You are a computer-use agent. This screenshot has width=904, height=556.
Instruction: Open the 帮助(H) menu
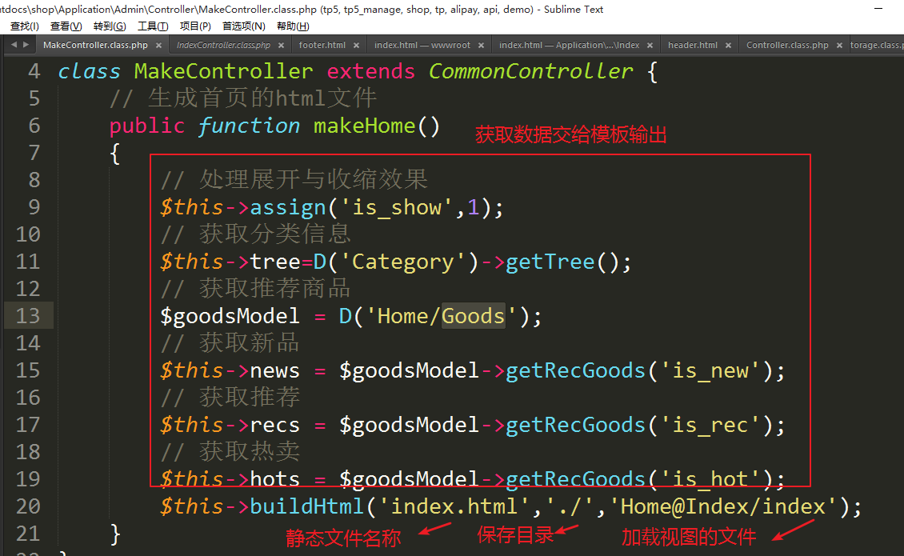pos(293,26)
